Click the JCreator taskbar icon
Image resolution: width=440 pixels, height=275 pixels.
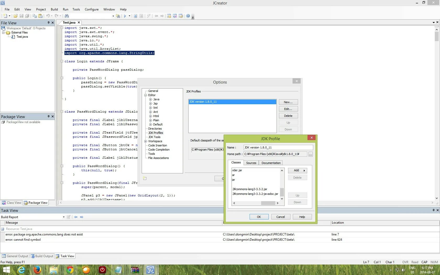pyautogui.click(x=151, y=270)
